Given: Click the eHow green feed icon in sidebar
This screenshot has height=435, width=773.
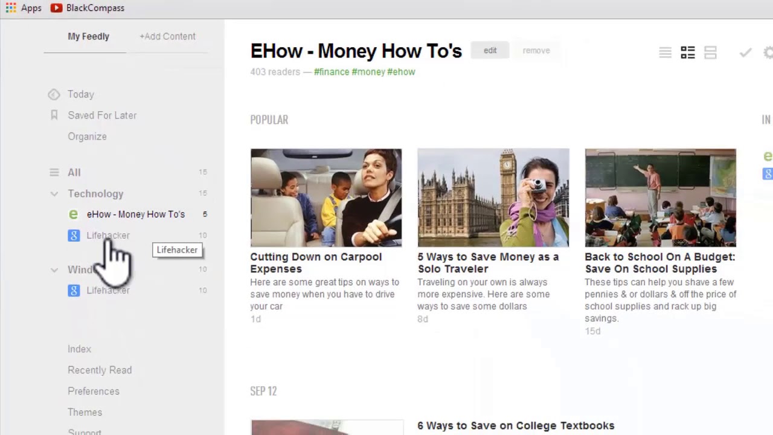Looking at the screenshot, I should [74, 214].
